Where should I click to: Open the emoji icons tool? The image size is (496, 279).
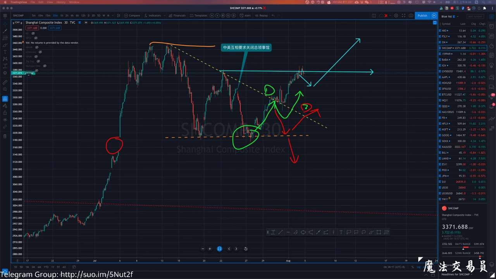tap(5, 73)
